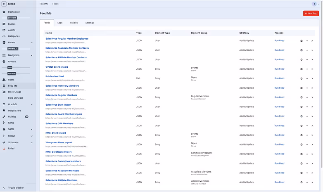The width and height of the screenshot is (323, 192).
Task: Click Certificate Programs element group cell
Action: click(x=202, y=154)
